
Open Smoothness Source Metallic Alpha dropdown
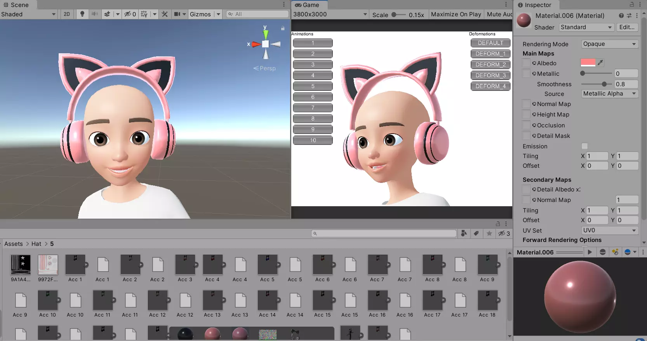(x=610, y=94)
